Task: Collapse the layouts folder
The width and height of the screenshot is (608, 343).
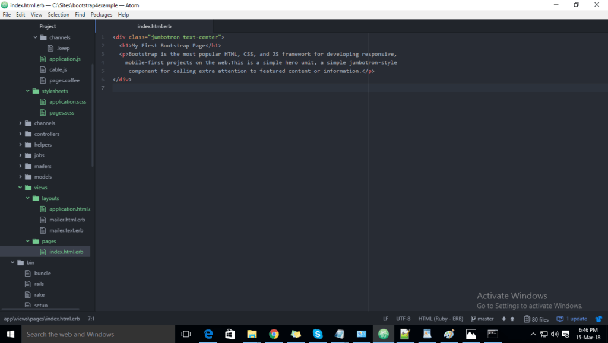Action: point(27,198)
